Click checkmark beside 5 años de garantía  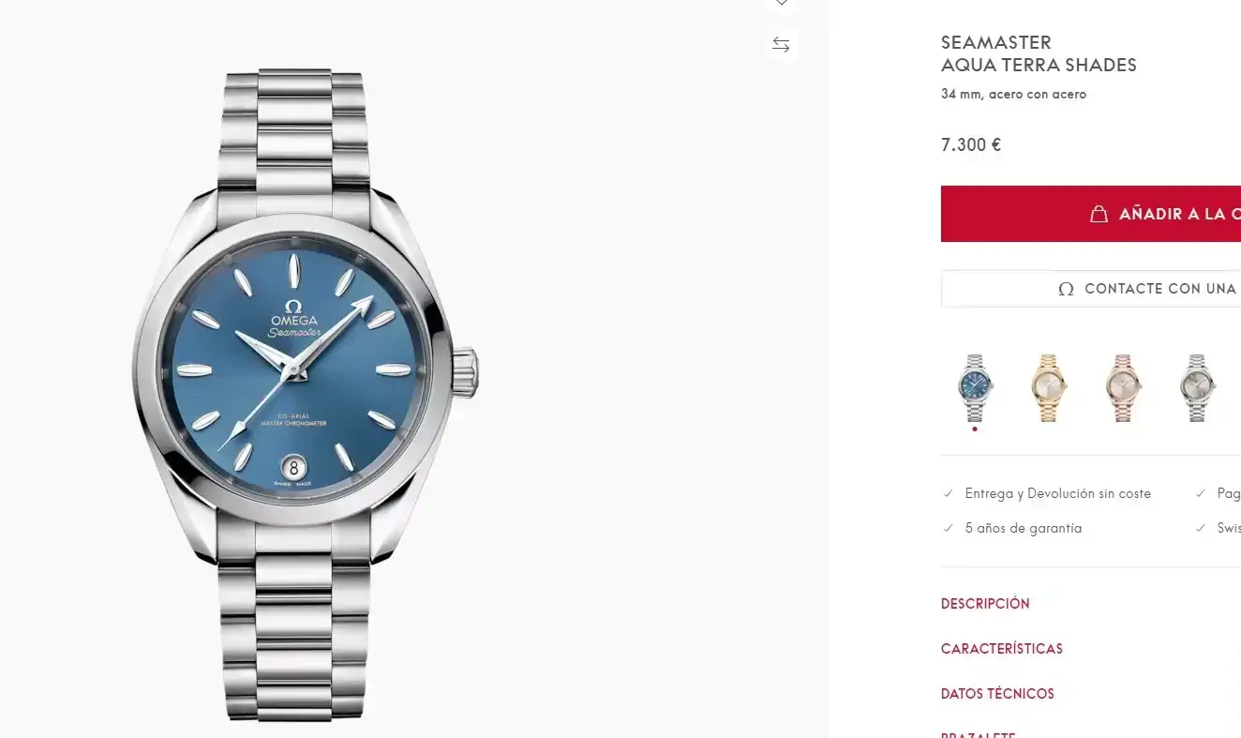pyautogui.click(x=948, y=528)
